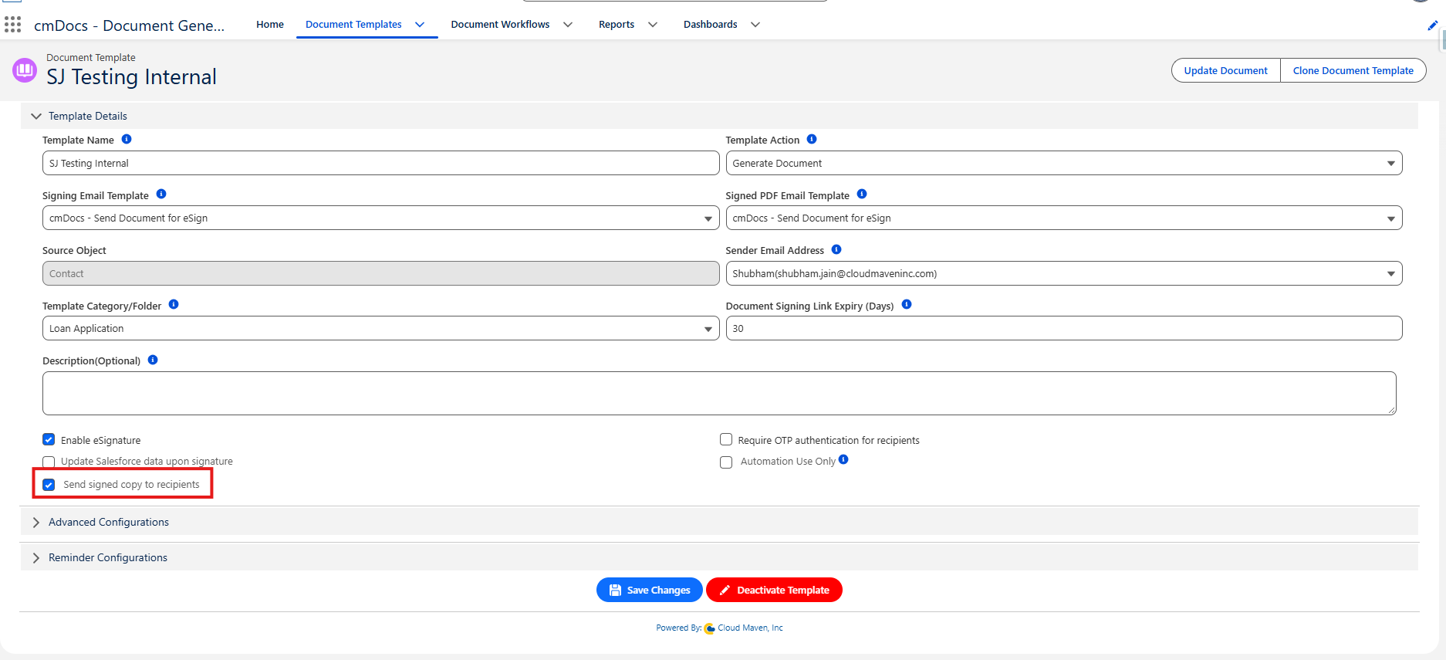Uncheck Send signed copy to recipients
This screenshot has height=660, width=1446.
[49, 485]
